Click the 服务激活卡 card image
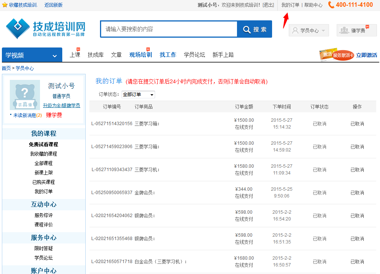This screenshot has width=380, height=274. [337, 55]
